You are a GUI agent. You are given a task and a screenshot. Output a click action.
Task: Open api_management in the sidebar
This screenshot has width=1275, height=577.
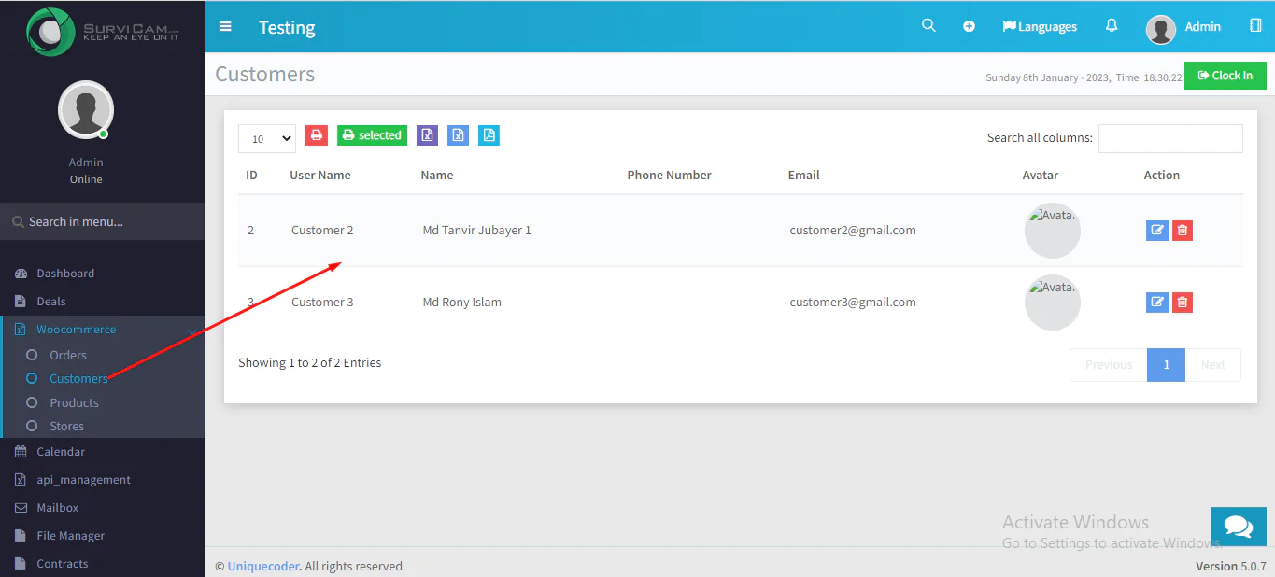(84, 480)
